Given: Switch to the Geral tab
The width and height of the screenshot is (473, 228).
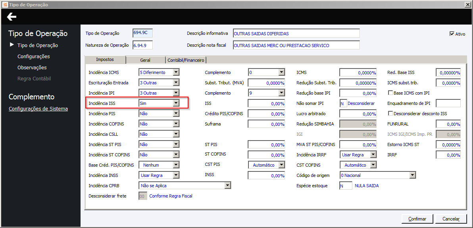Looking at the screenshot, I should [x=145, y=60].
